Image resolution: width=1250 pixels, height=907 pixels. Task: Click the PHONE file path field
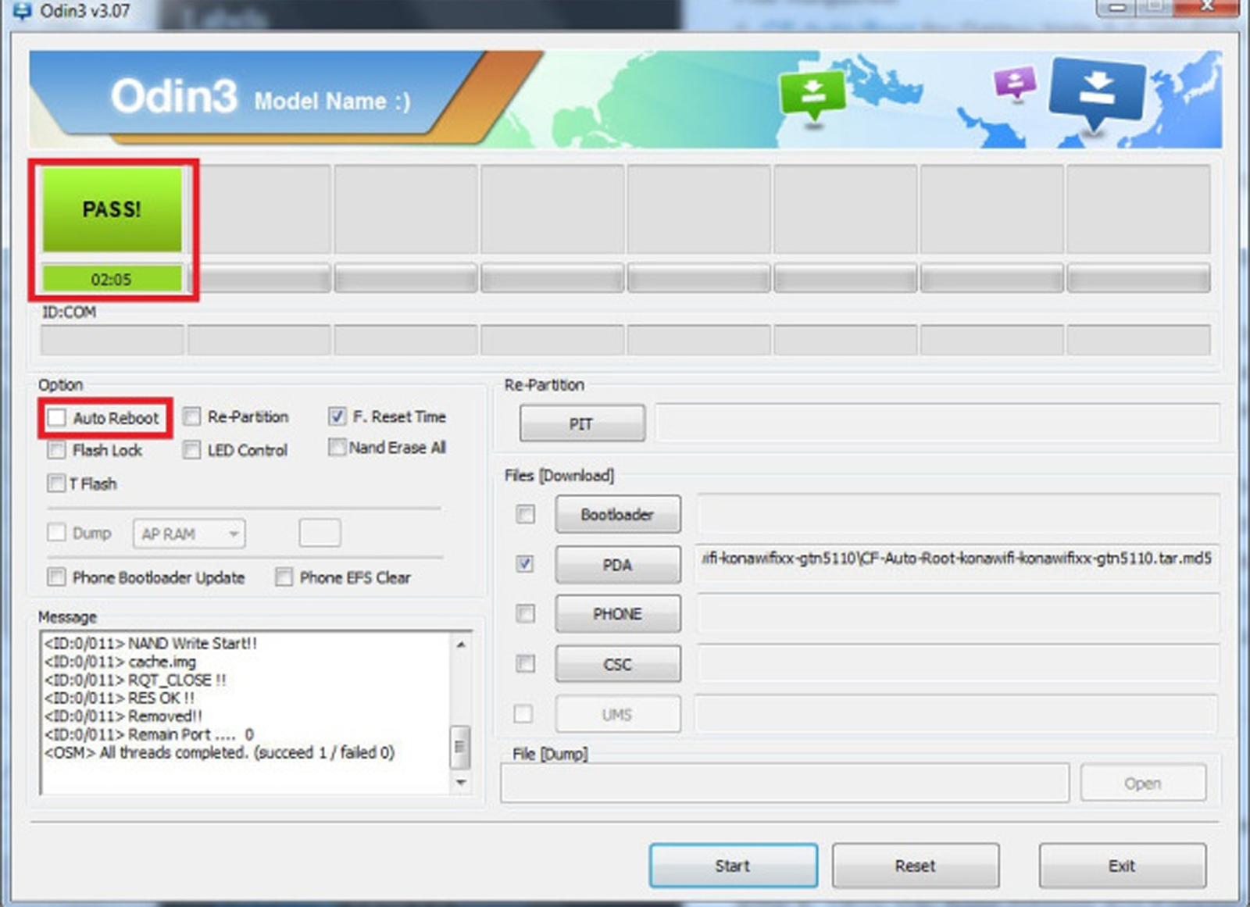[x=957, y=614]
